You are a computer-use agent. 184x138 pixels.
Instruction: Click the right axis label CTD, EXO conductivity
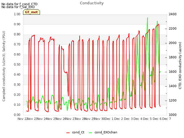click(180, 66)
